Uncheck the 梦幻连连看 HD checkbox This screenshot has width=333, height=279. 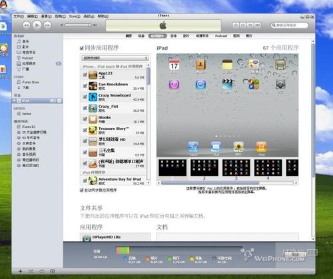(x=85, y=141)
